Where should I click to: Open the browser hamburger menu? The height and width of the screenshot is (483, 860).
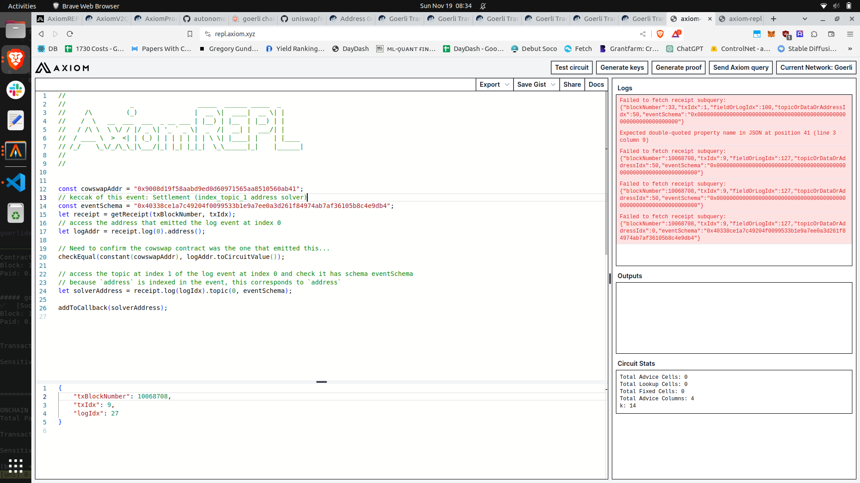point(850,34)
